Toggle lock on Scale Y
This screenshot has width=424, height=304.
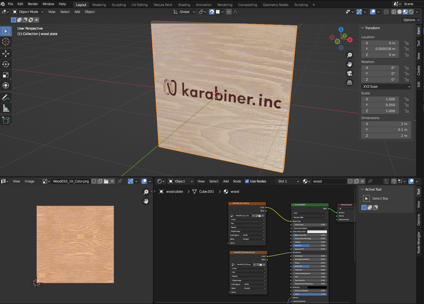click(407, 105)
